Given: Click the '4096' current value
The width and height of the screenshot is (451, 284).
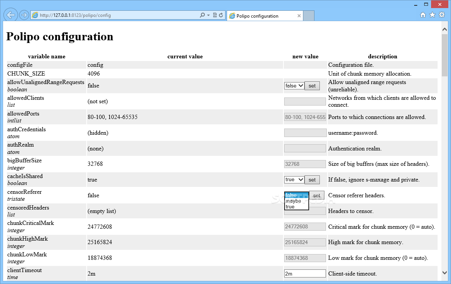Looking at the screenshot, I should 94,74.
